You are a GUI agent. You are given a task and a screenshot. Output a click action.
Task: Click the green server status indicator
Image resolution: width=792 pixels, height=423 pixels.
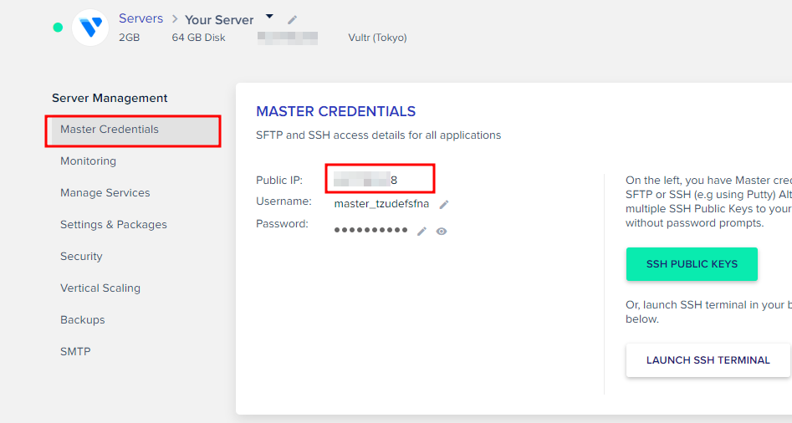(x=58, y=28)
